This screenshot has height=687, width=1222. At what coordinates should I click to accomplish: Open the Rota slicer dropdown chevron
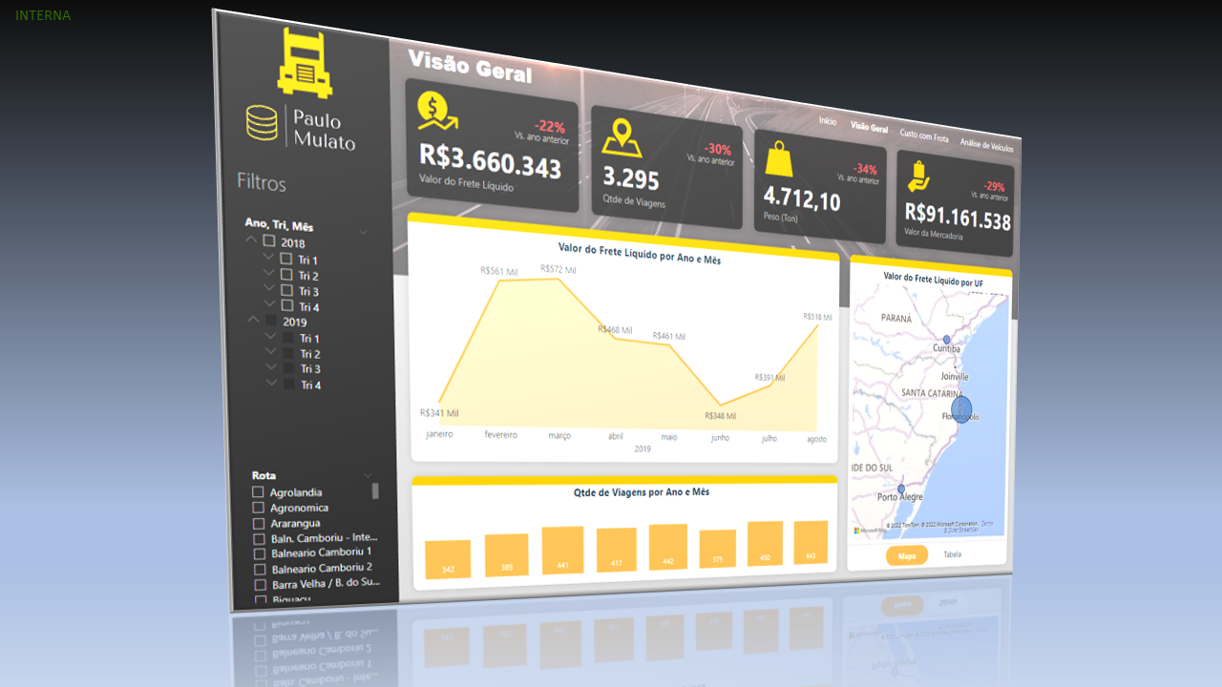pos(369,475)
